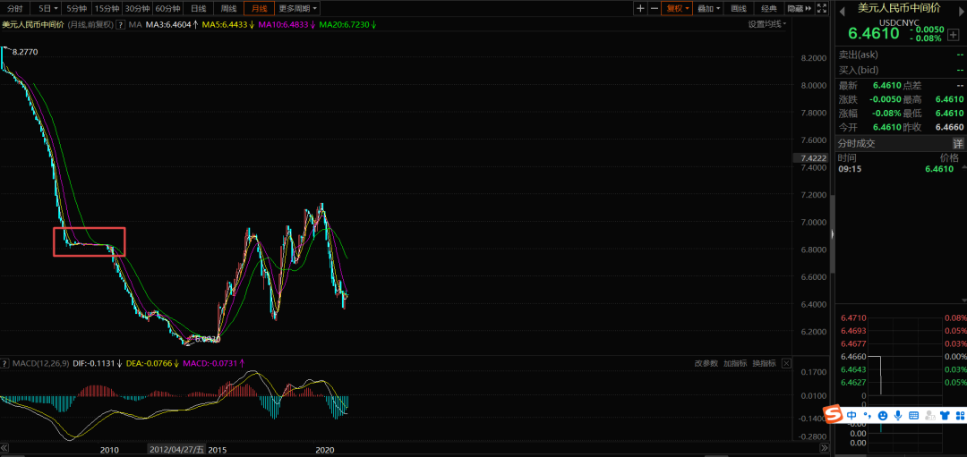Click the MA3:6.4604 legend value
967x457 pixels.
pyautogui.click(x=172, y=25)
